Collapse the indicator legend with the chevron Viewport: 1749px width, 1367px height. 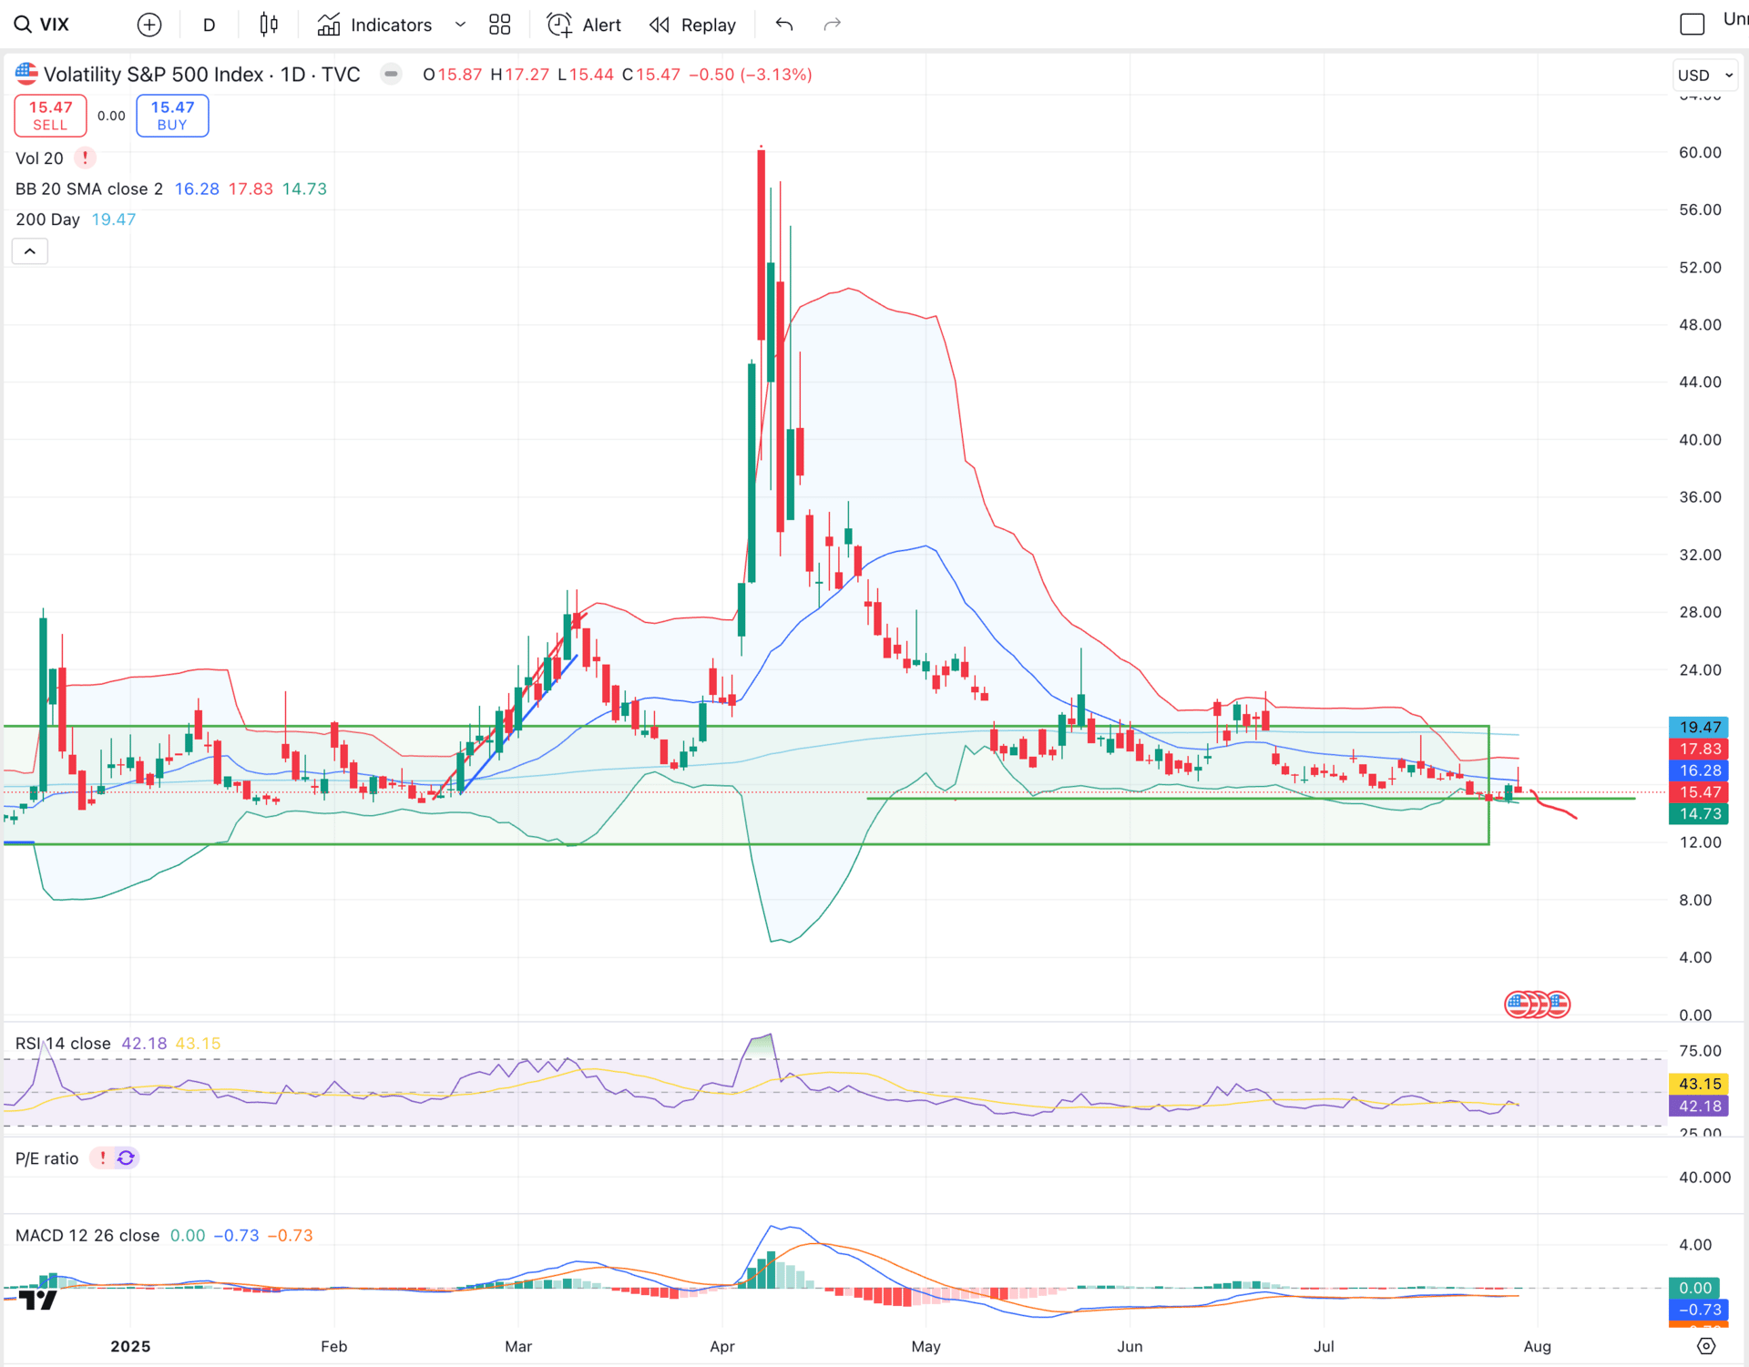(29, 251)
